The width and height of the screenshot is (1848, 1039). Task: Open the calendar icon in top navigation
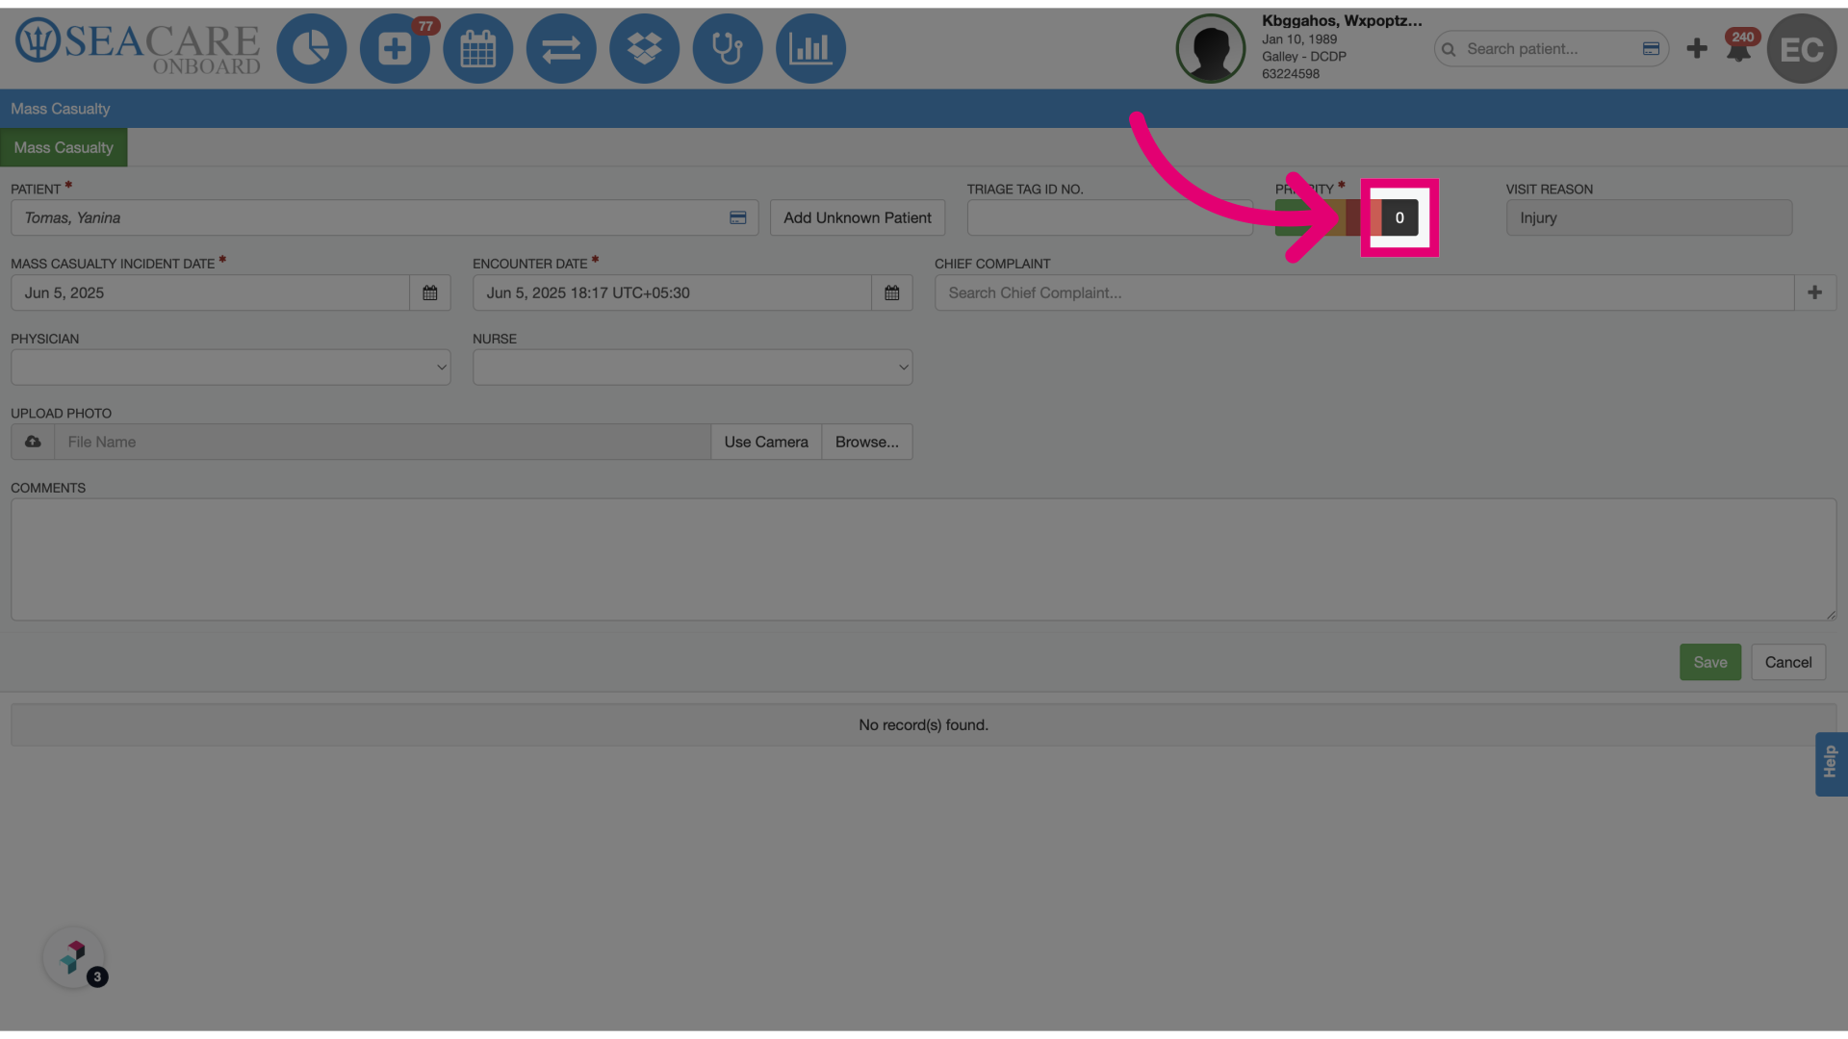pyautogui.click(x=477, y=48)
